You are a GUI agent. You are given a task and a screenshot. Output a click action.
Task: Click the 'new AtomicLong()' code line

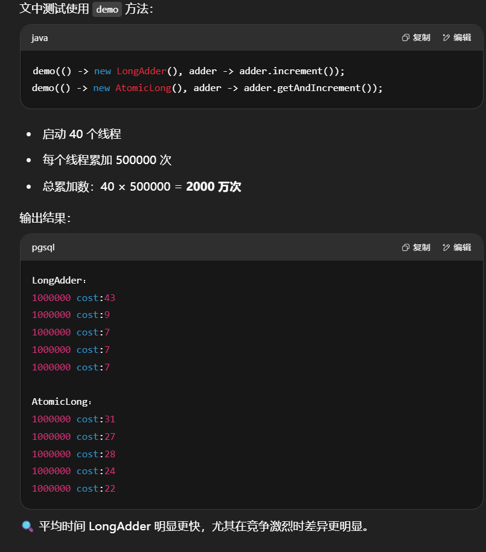(x=207, y=88)
